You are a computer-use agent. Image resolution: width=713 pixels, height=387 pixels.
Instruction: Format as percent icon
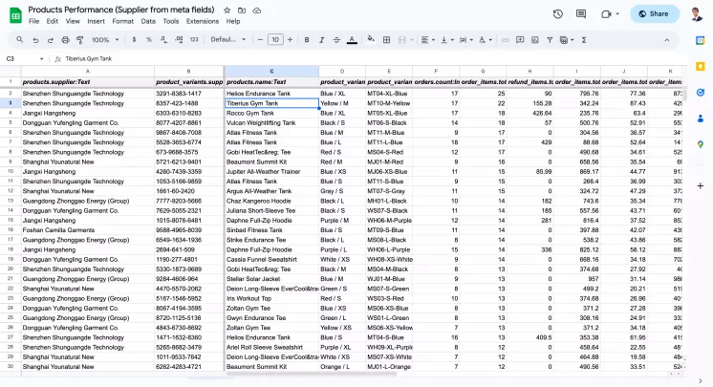coord(149,40)
